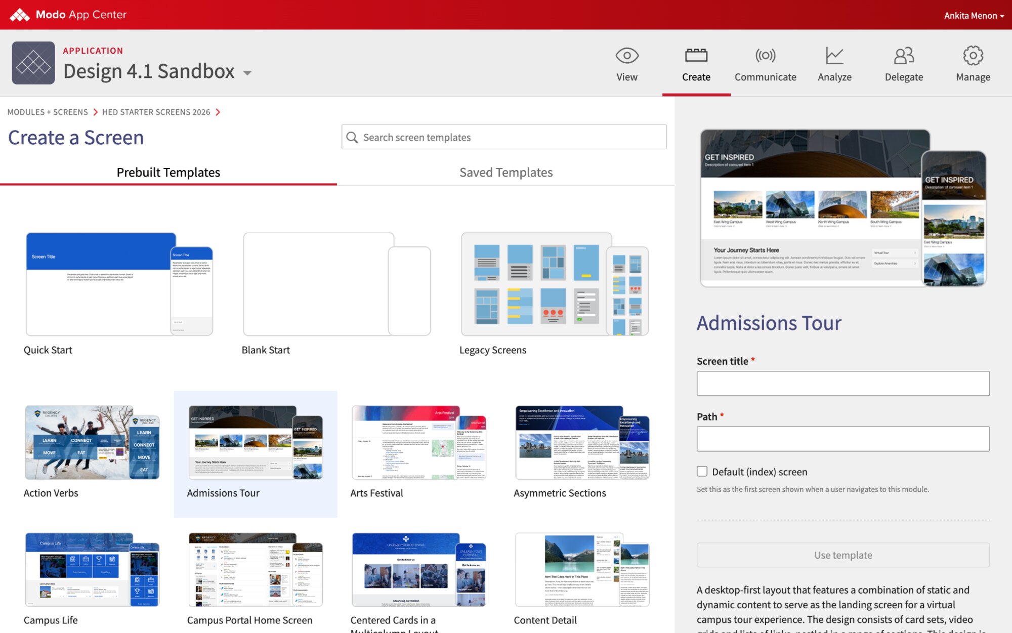Open the Delegate users icon

point(904,56)
